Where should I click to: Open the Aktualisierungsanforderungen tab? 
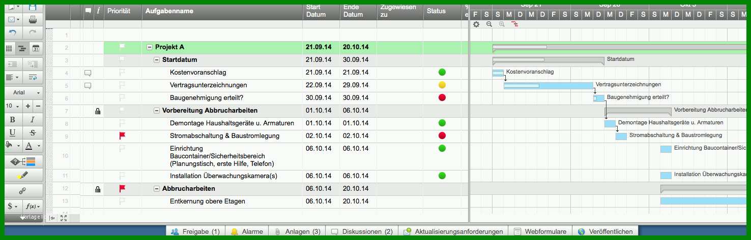(x=453, y=231)
